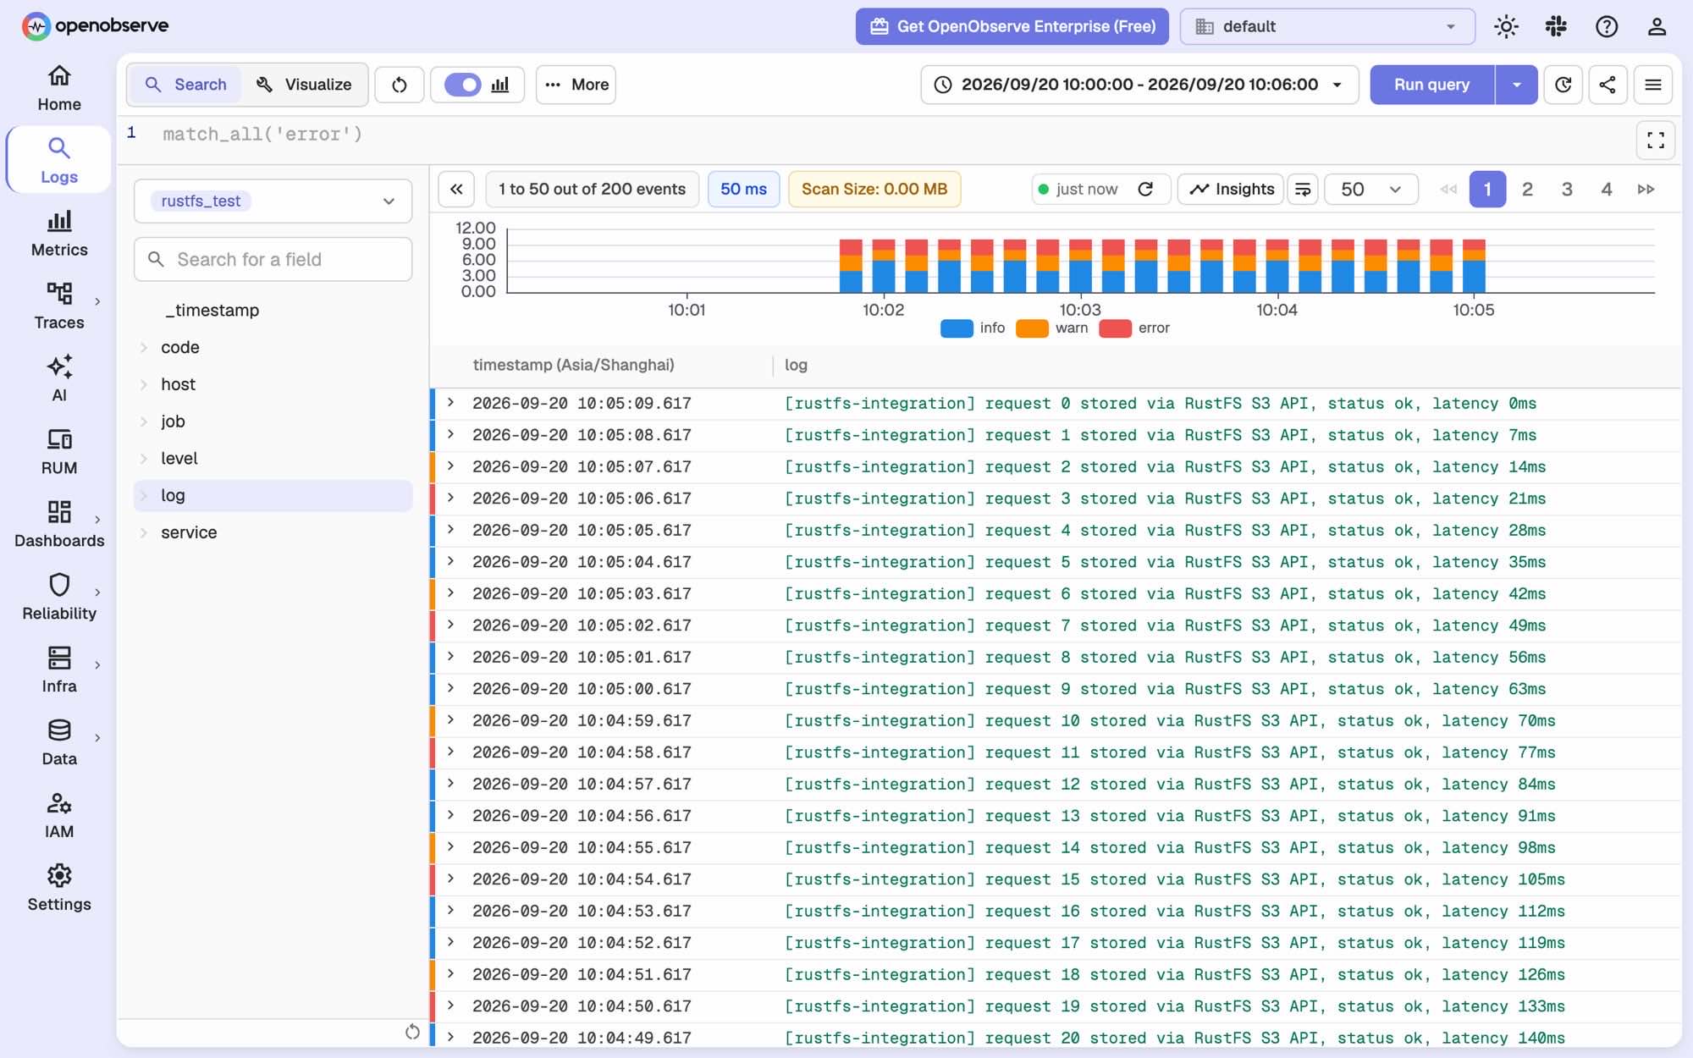Open Metrics from the sidebar
The image size is (1693, 1058).
(x=58, y=234)
